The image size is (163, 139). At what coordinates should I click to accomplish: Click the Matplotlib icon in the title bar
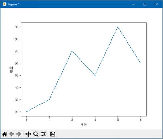coord(5,4)
